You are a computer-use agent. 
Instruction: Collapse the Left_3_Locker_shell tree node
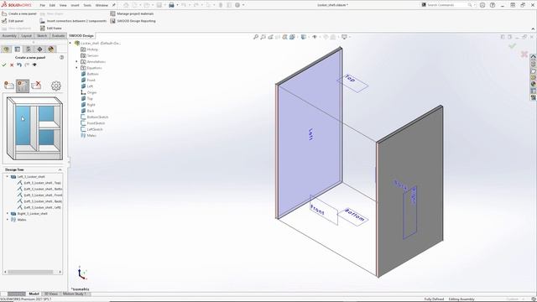8,177
